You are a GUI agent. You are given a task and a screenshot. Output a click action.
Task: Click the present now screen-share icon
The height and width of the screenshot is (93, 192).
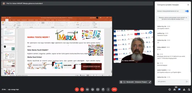[x=98, y=89]
